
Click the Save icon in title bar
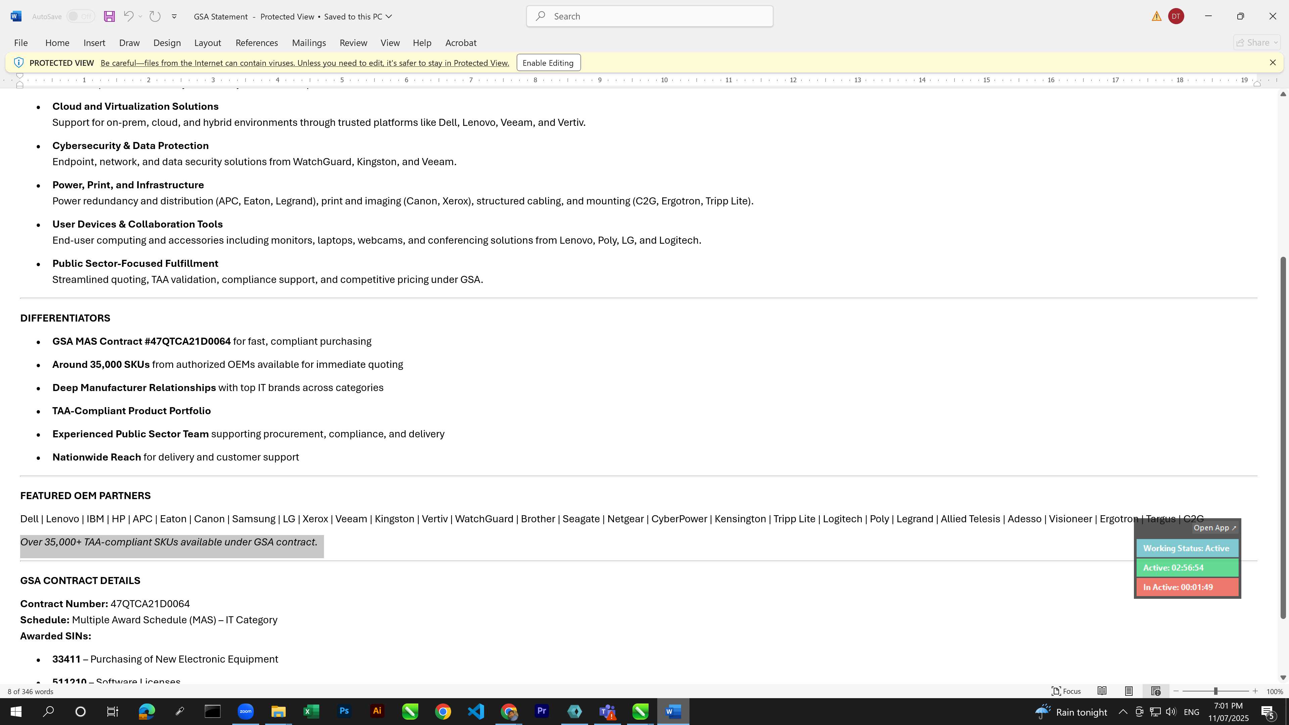[x=109, y=16]
